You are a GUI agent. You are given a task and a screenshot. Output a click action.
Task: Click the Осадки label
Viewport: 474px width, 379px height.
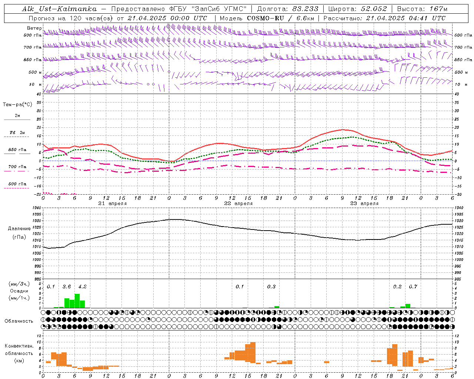[x=19, y=291]
